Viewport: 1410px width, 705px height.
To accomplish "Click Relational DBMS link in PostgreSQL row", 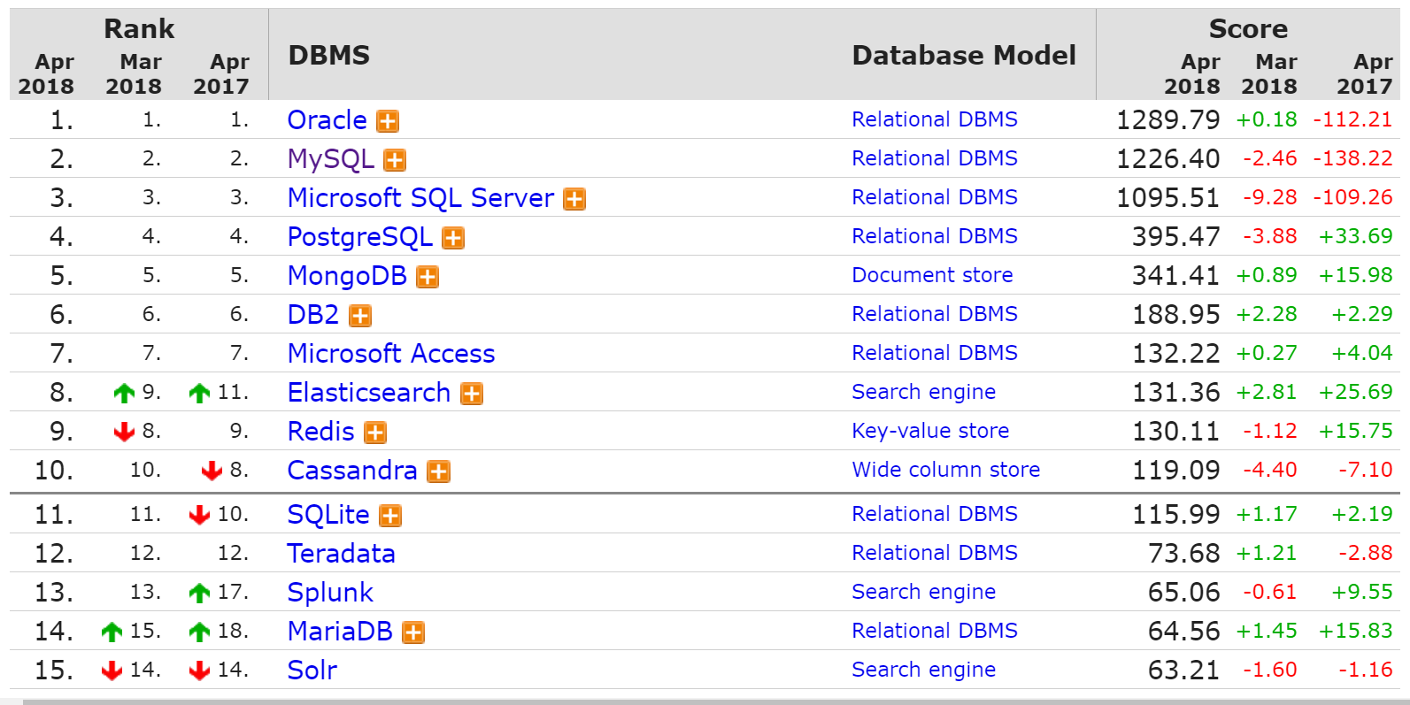I will (x=935, y=236).
